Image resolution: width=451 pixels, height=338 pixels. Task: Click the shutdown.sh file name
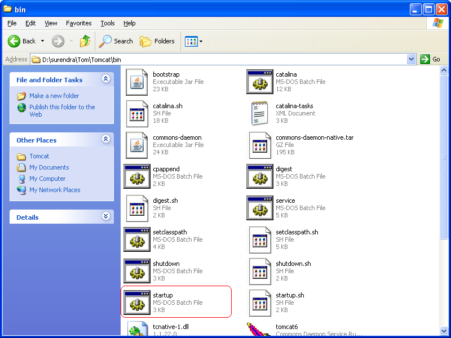click(293, 264)
